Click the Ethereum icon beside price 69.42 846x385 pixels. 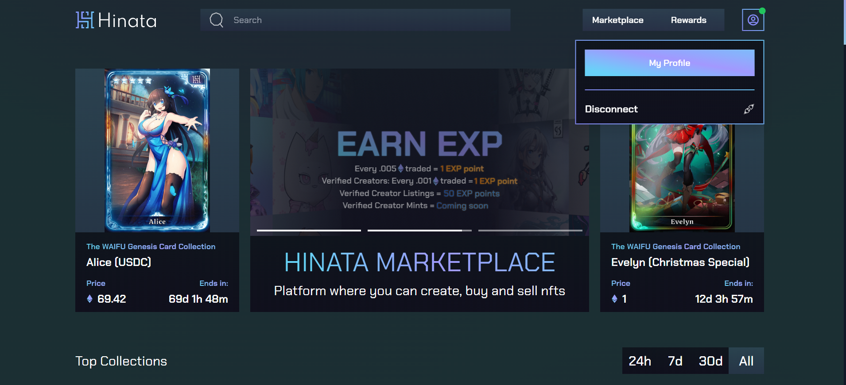(90, 299)
